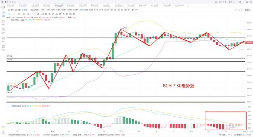Switch to the BTC/USDT tab
Screen dimensions: 253x137
click(x=11, y=6)
